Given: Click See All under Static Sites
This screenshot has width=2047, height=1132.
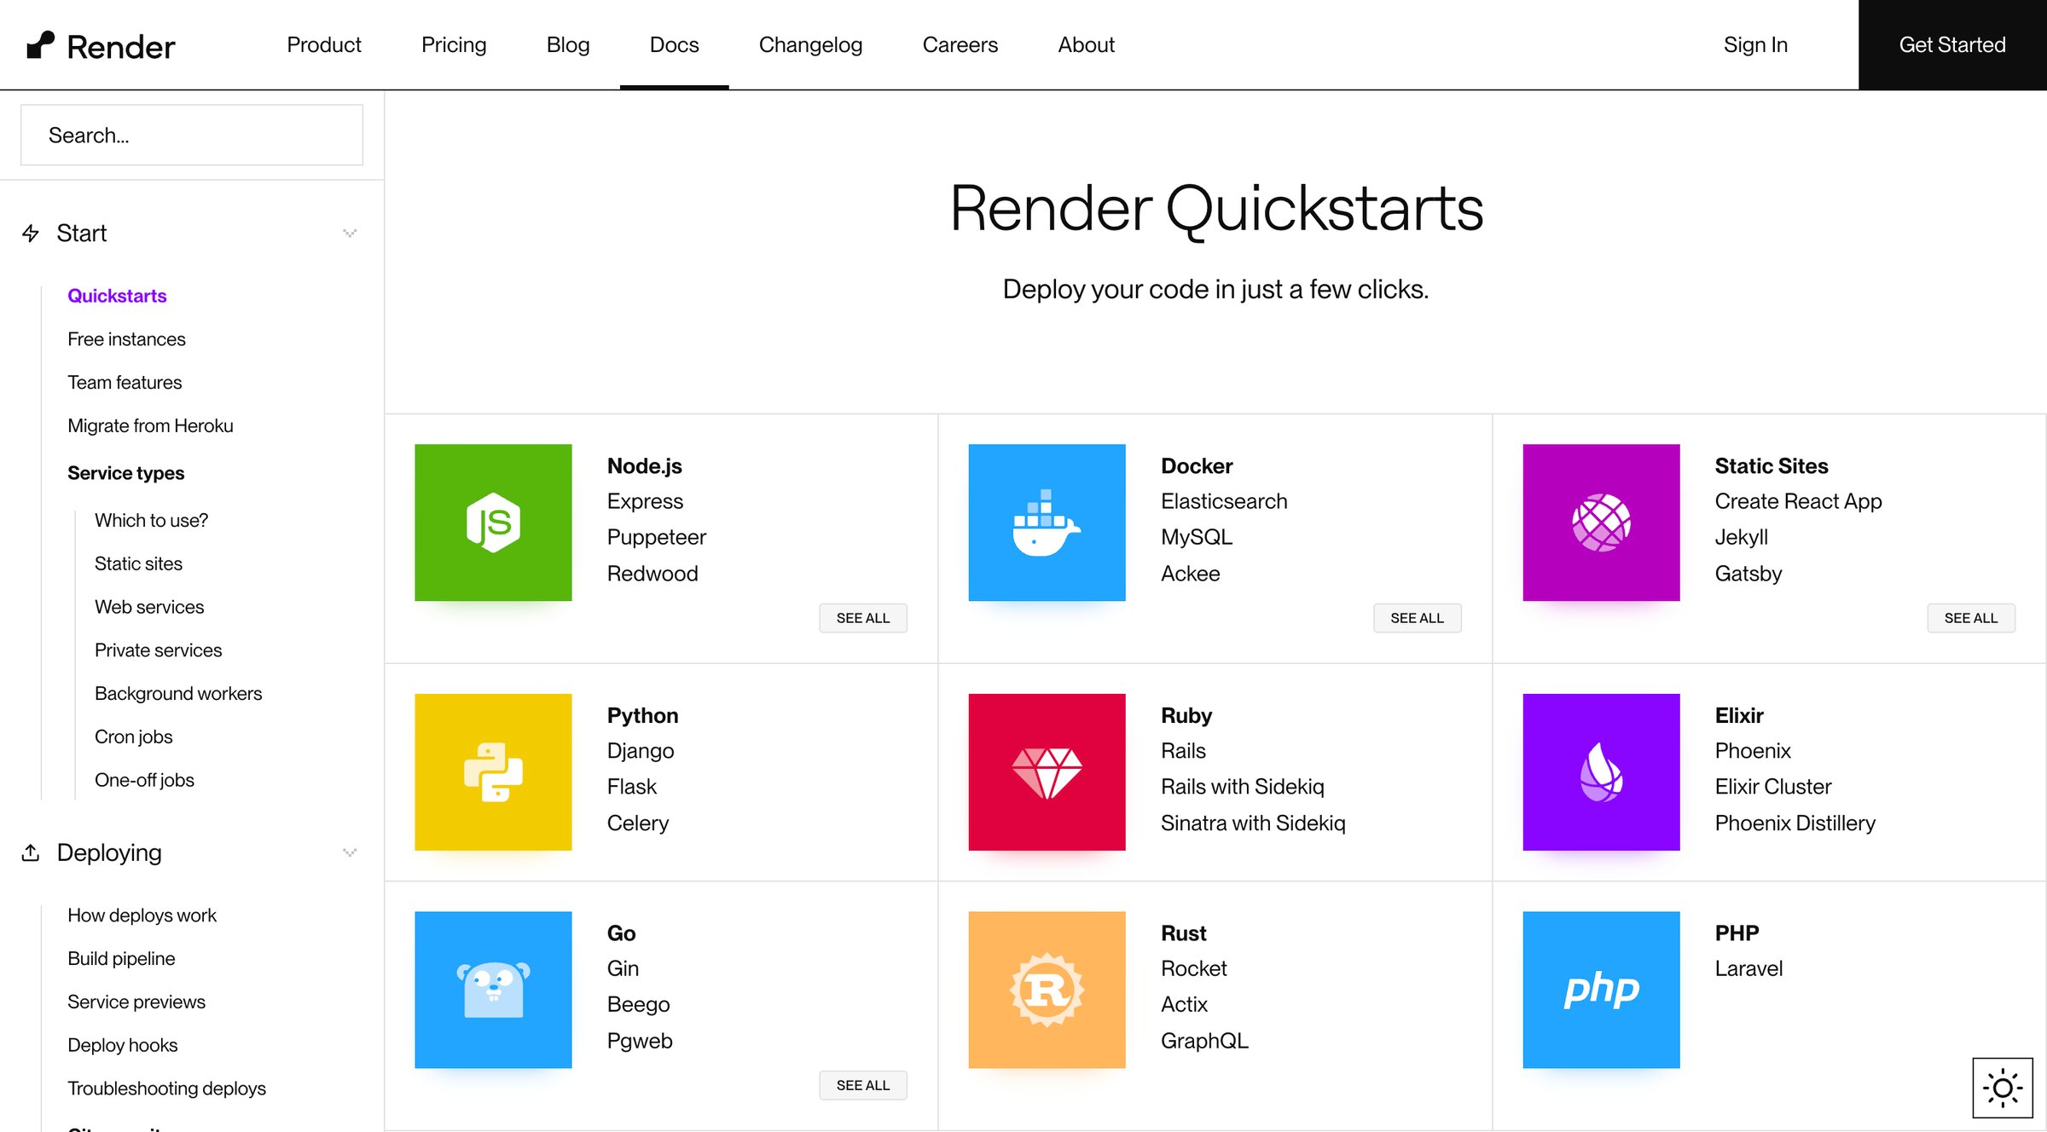Looking at the screenshot, I should pos(1971,618).
